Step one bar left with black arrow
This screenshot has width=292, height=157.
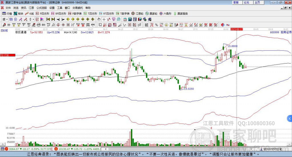click(58, 19)
